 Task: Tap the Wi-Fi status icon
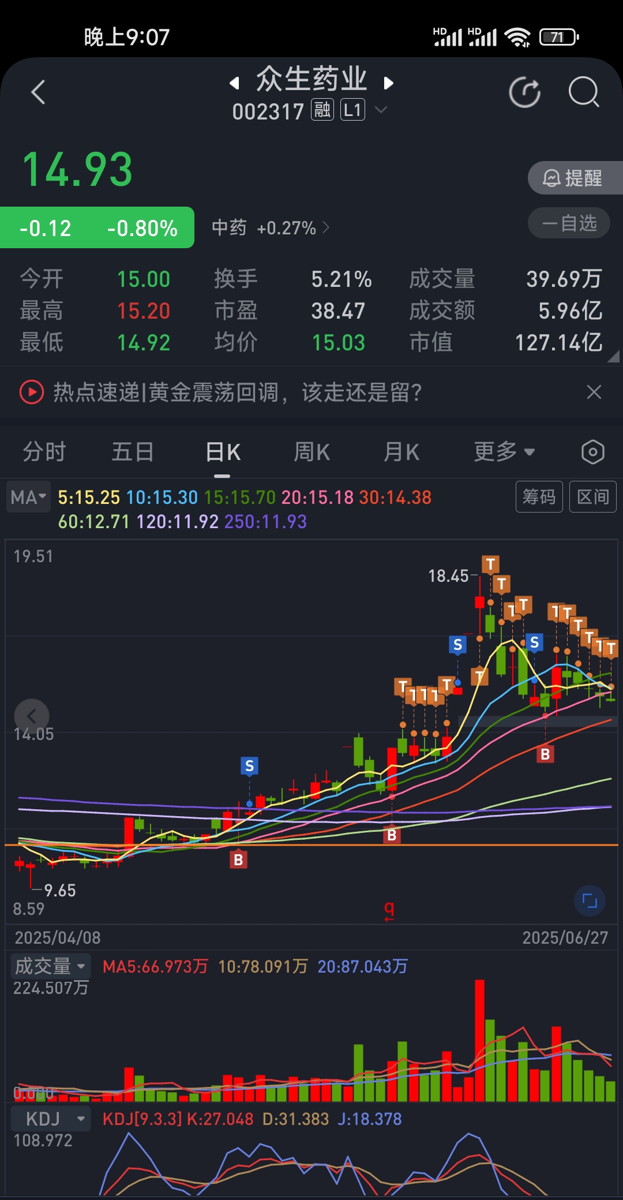(517, 38)
